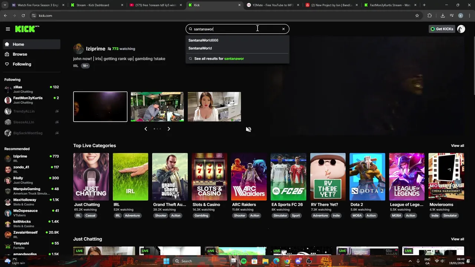Open ZavalaHimself in Recommended list
Image resolution: width=475 pixels, height=267 pixels.
[x=31, y=234]
